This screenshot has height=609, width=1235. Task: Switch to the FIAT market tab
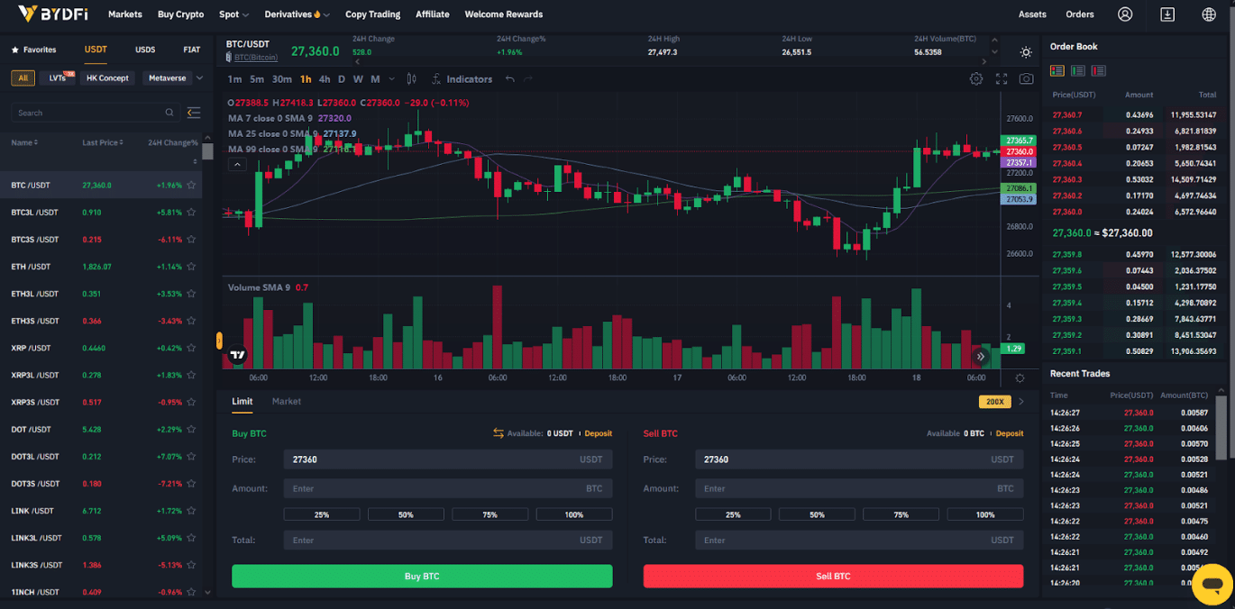[191, 50]
